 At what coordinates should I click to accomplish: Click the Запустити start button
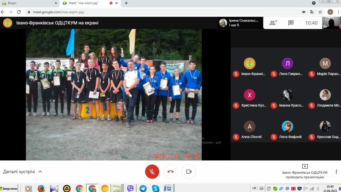point(9,188)
